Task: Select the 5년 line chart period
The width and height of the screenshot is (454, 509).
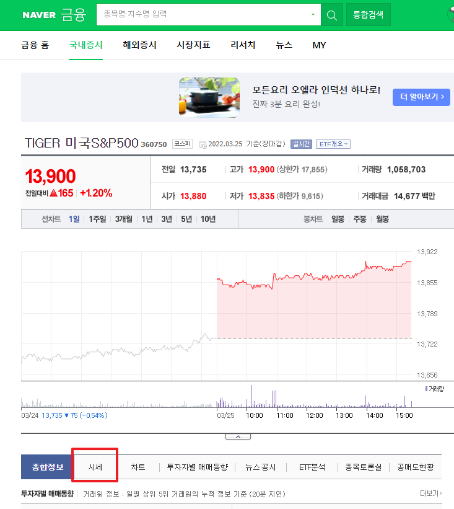Action: coord(186,219)
